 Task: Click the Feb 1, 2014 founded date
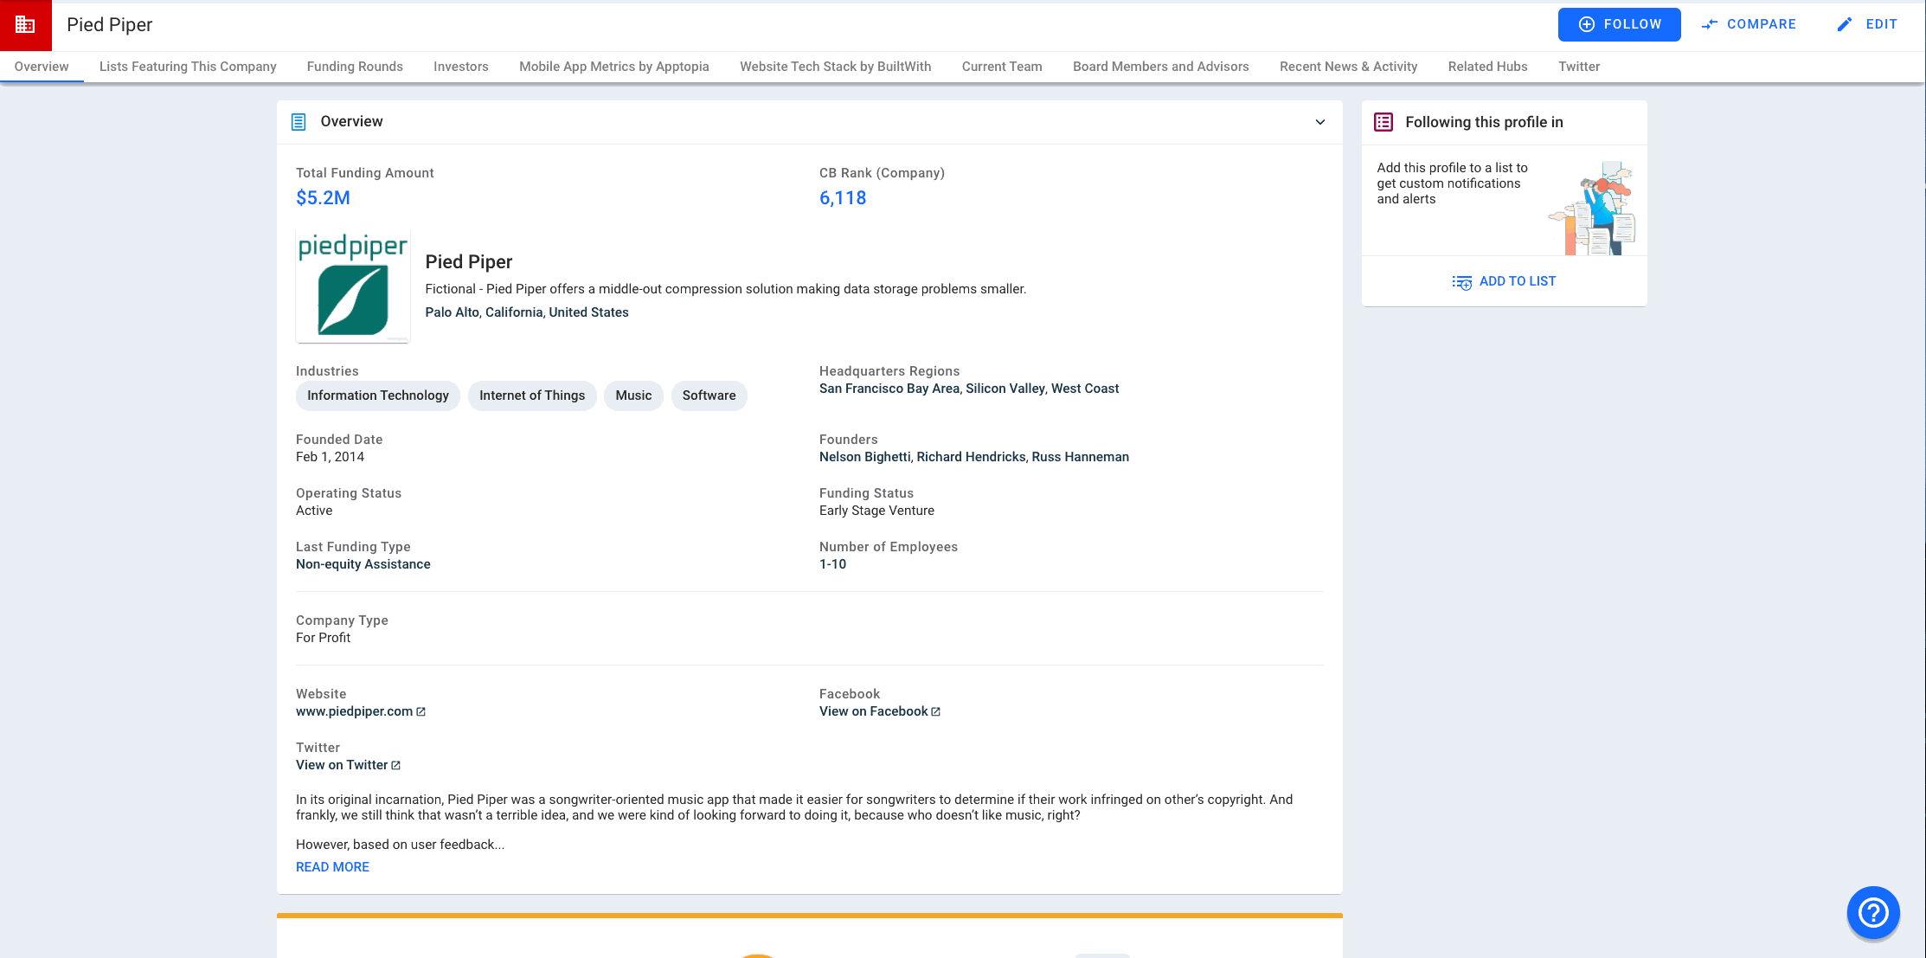(330, 457)
